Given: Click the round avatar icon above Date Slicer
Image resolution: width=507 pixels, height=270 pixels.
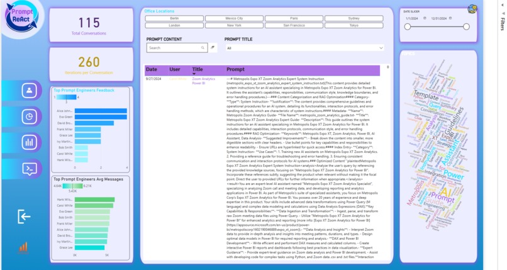Looking at the screenshot, I should 472,9.
